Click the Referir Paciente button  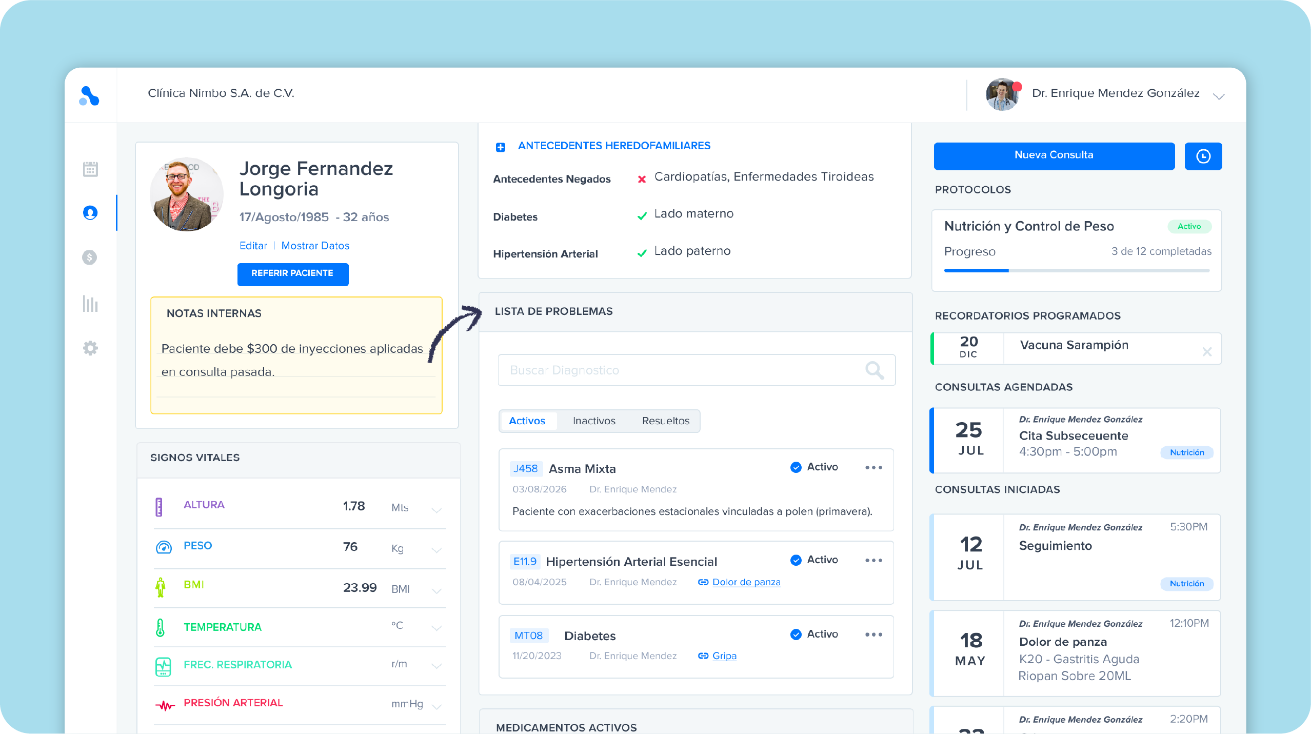(292, 274)
